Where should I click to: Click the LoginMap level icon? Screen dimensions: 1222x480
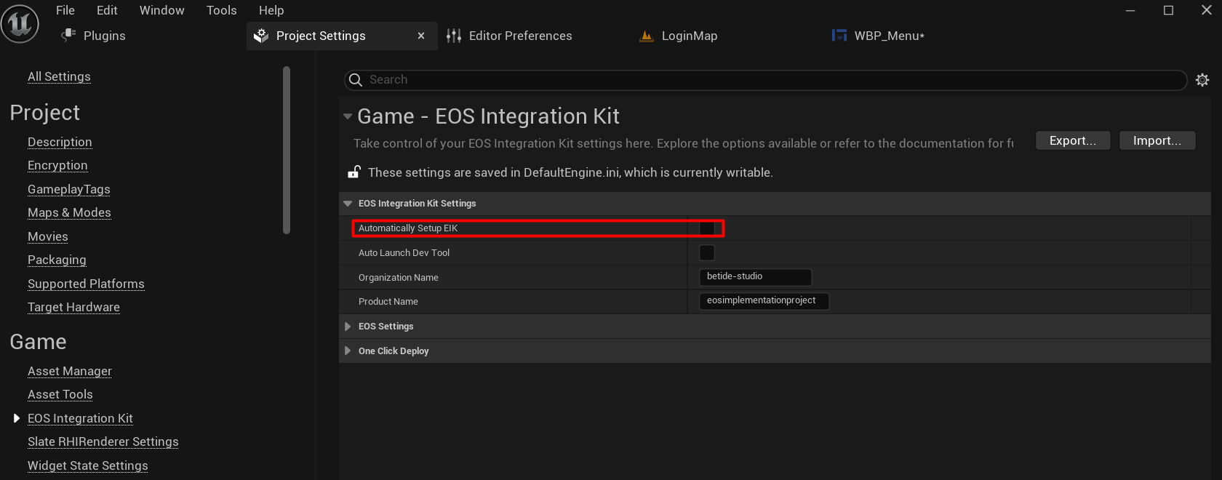click(x=646, y=36)
